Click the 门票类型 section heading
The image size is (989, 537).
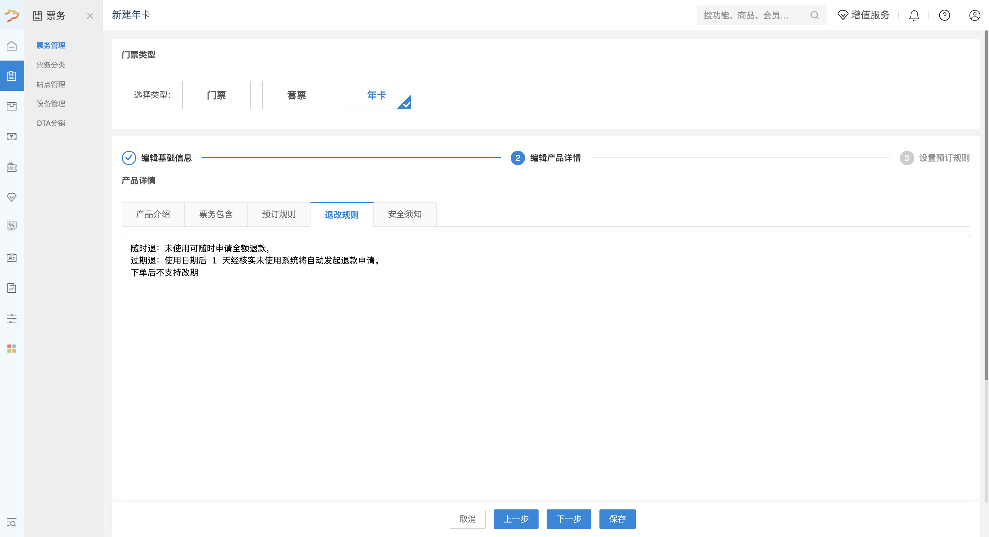(x=139, y=55)
